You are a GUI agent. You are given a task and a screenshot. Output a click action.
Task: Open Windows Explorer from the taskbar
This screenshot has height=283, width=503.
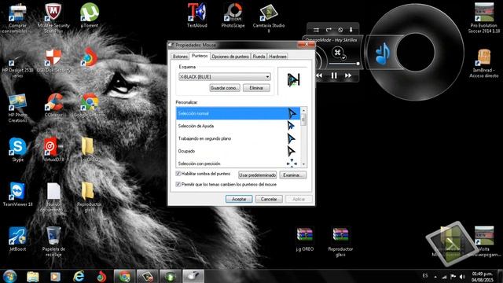(33, 276)
